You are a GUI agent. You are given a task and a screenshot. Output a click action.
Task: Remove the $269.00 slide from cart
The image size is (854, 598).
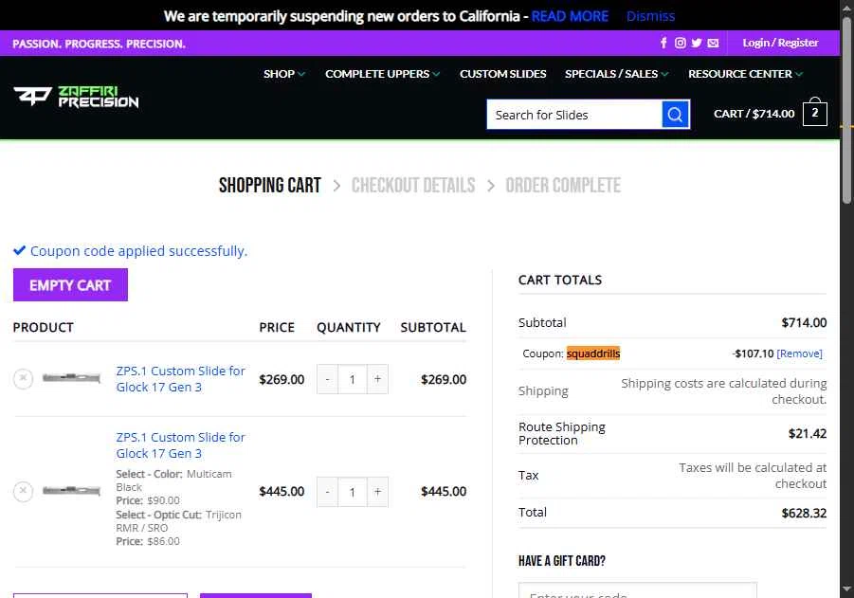23,378
